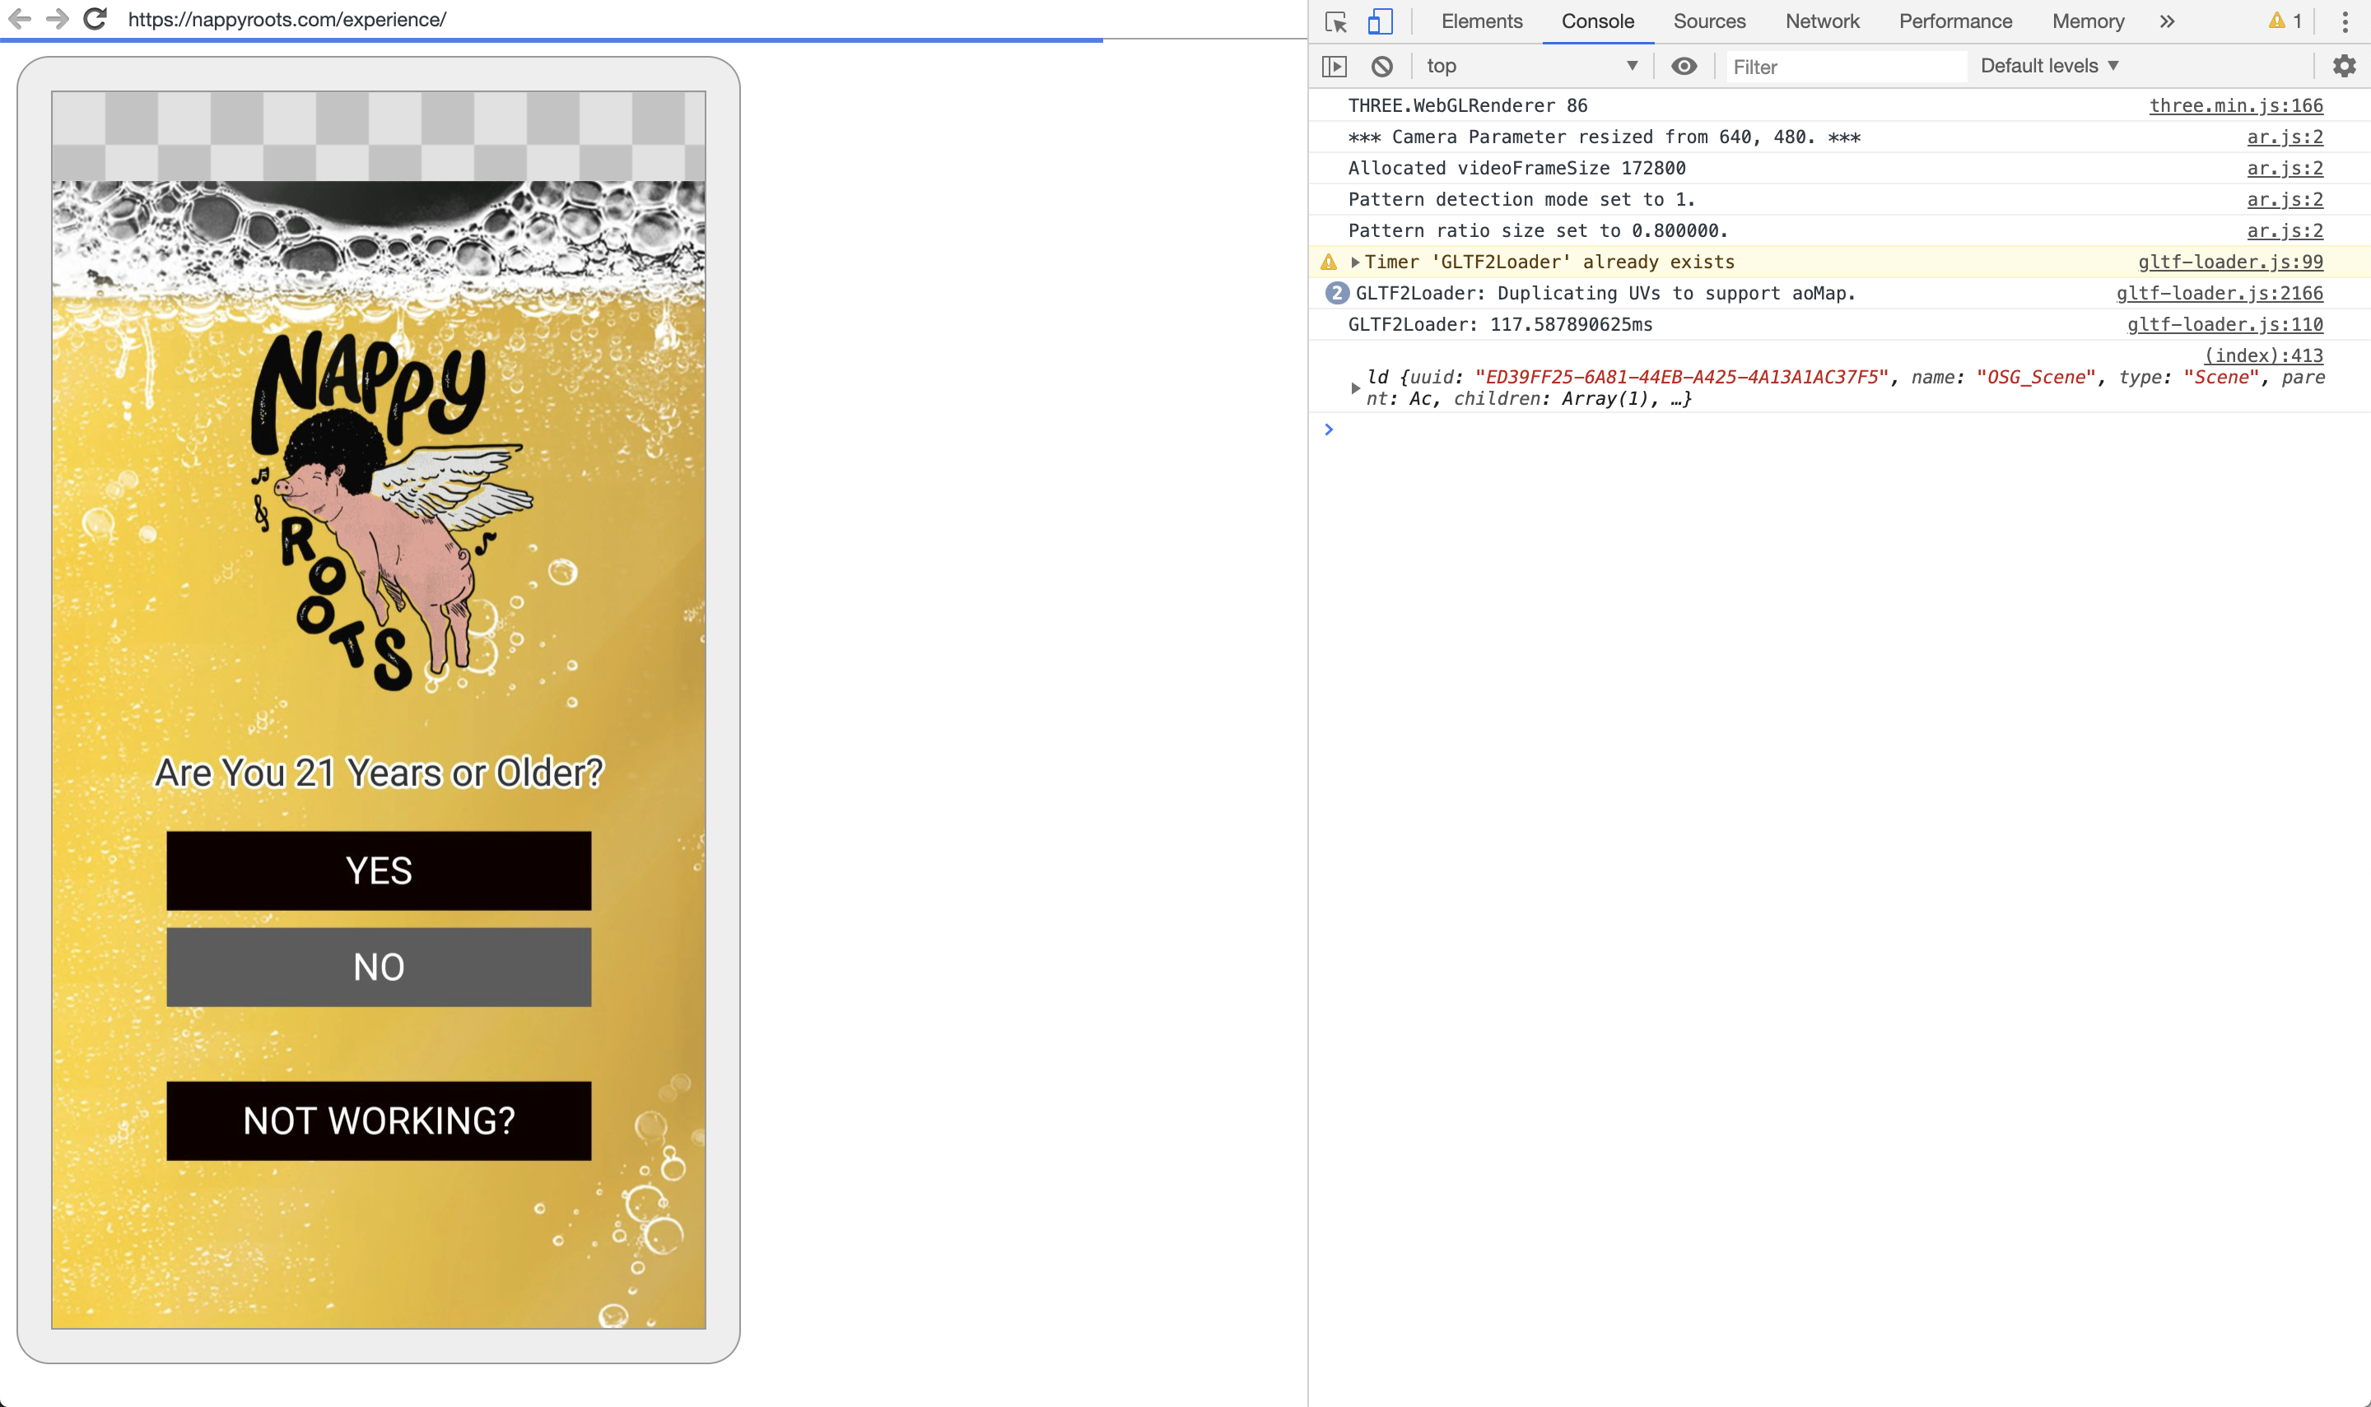
Task: Expand the Timer 'GLTF2Loader' warning message
Action: (x=1356, y=262)
